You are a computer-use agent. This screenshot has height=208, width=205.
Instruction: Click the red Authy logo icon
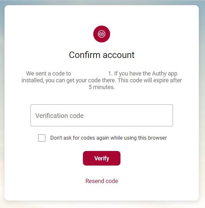tap(102, 34)
